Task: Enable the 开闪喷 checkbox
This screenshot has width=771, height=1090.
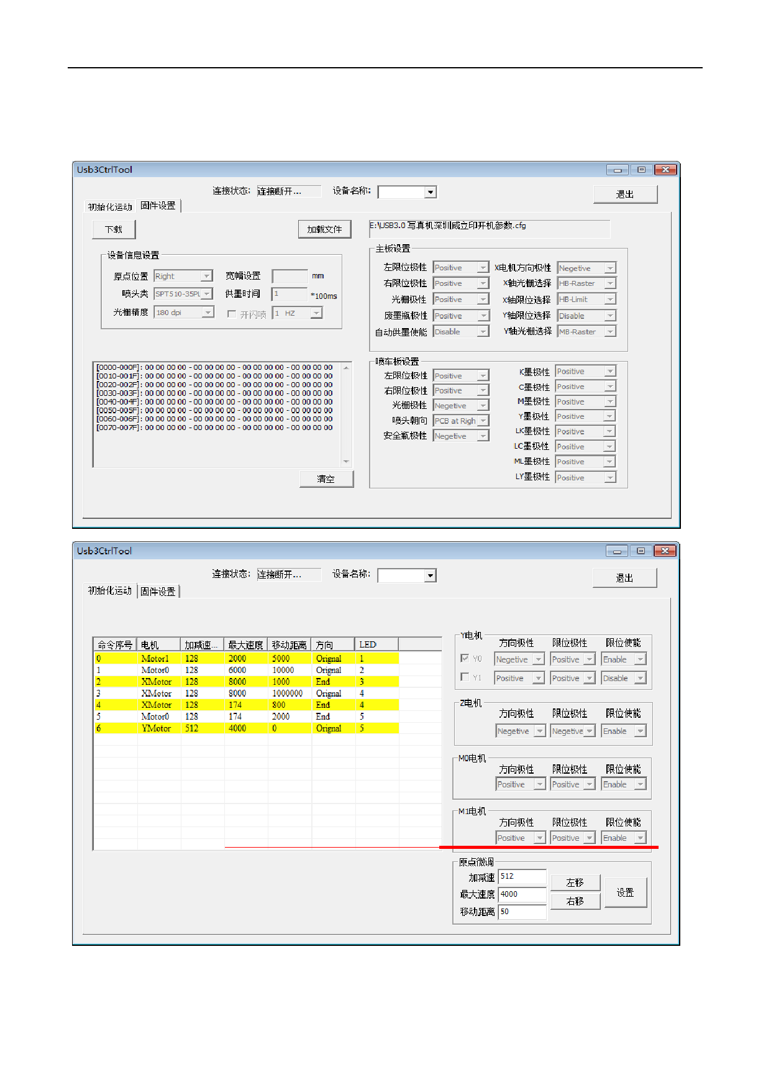Action: [x=232, y=314]
